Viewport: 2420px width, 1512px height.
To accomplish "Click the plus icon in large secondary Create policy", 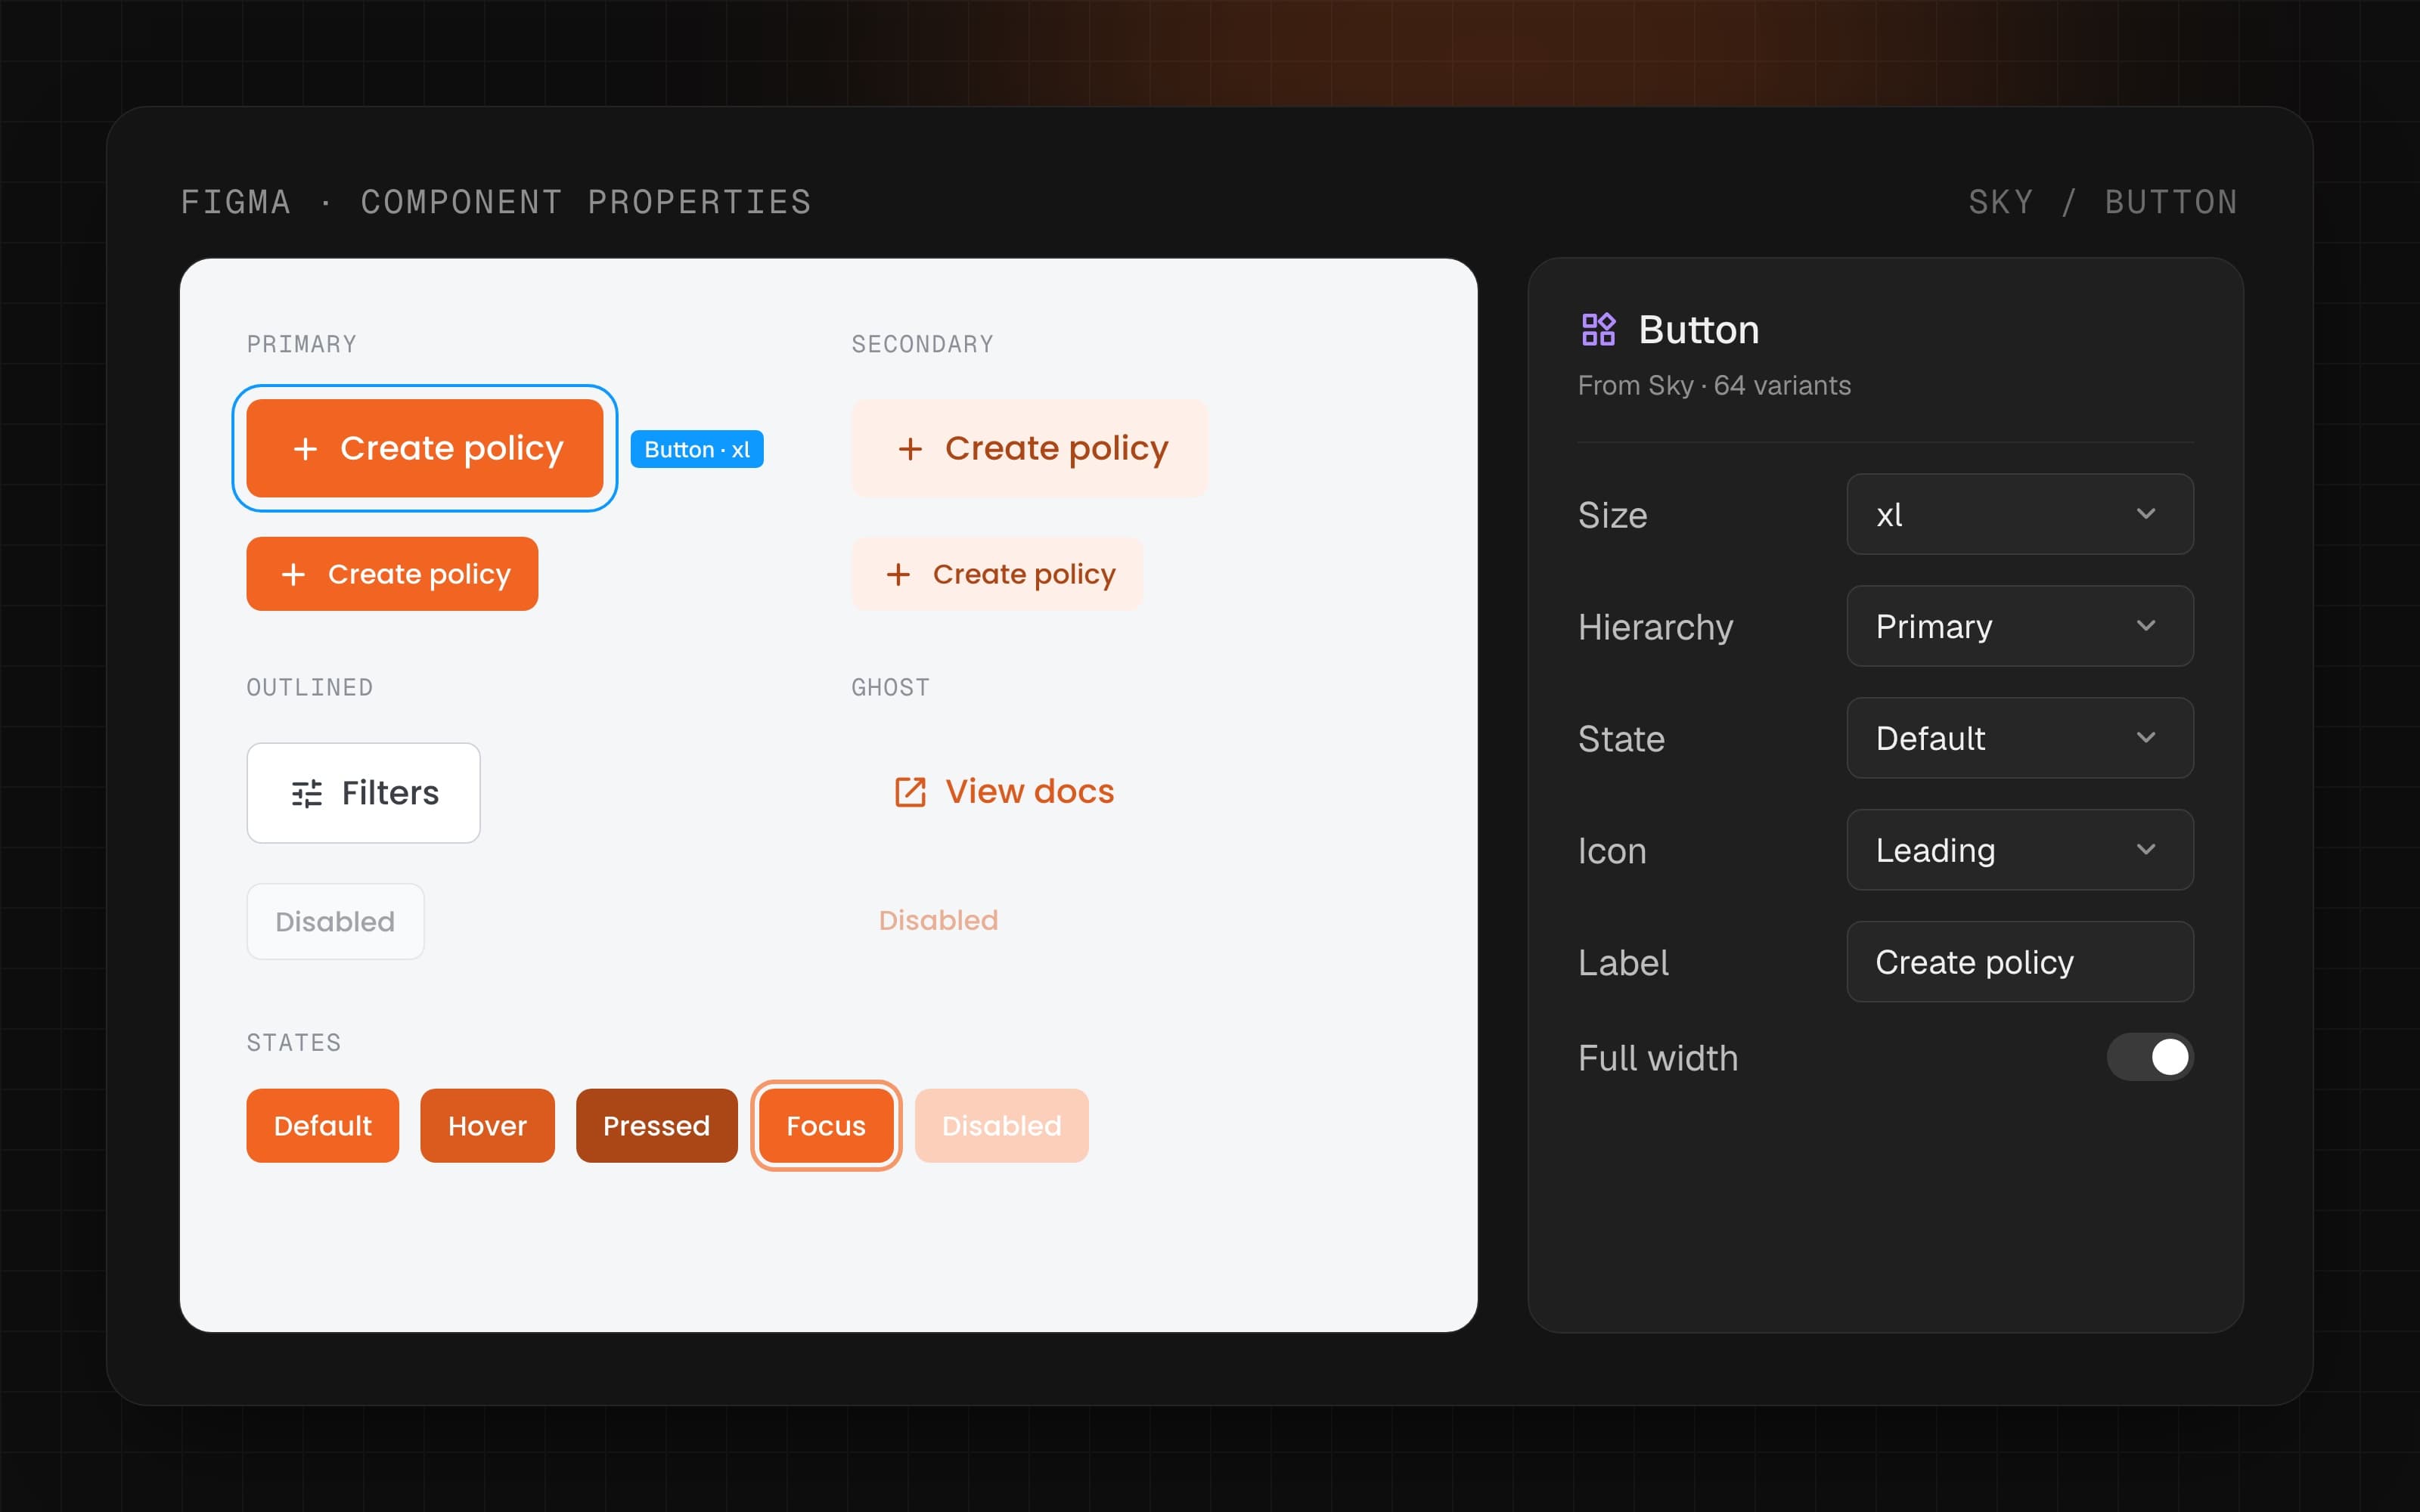I will click(910, 449).
